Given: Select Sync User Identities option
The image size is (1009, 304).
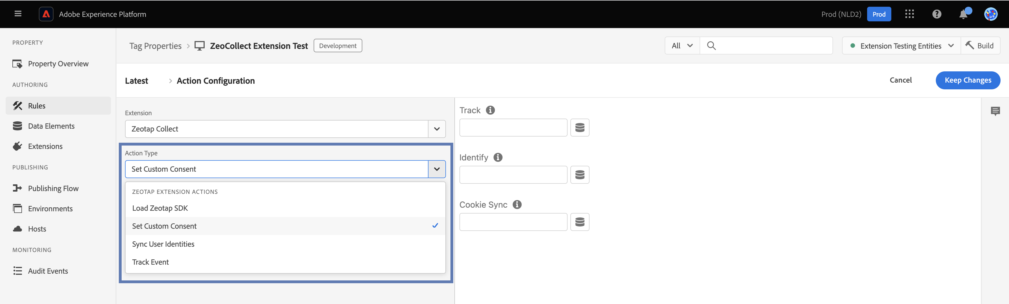Looking at the screenshot, I should click(x=163, y=244).
